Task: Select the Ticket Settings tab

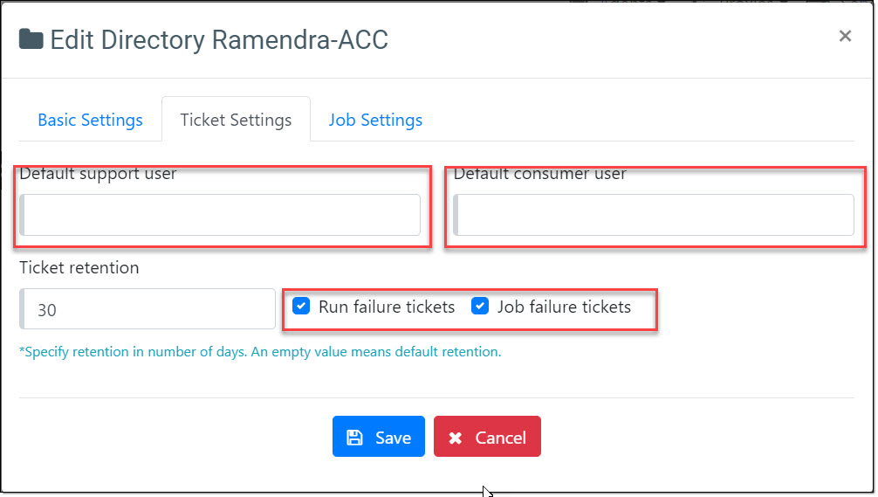Action: tap(236, 121)
